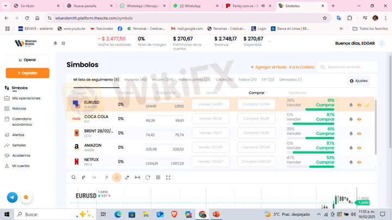Toggle watchlist eye for AMAZON
This screenshot has width=392, height=220.
359,148
